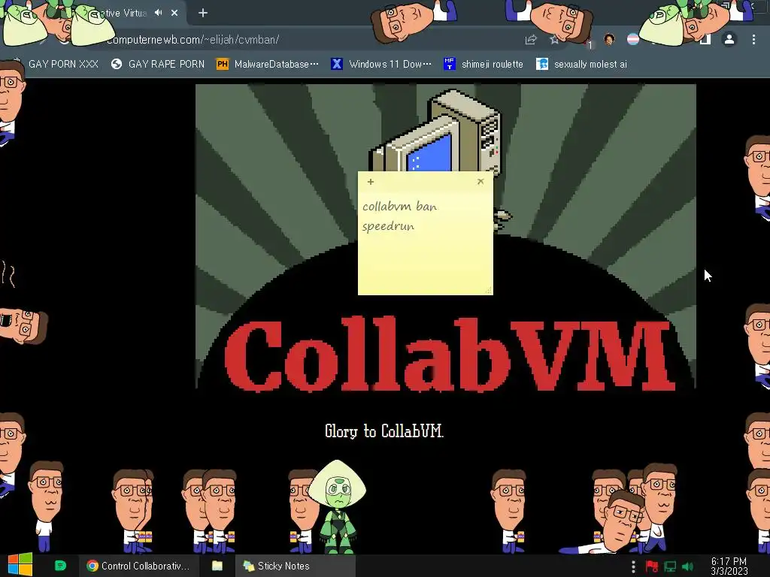Open the shimeji roulette bookmark

click(484, 65)
